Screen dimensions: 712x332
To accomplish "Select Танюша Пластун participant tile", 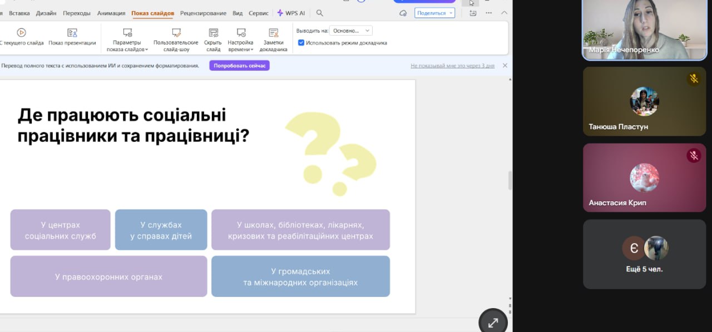I will point(644,102).
